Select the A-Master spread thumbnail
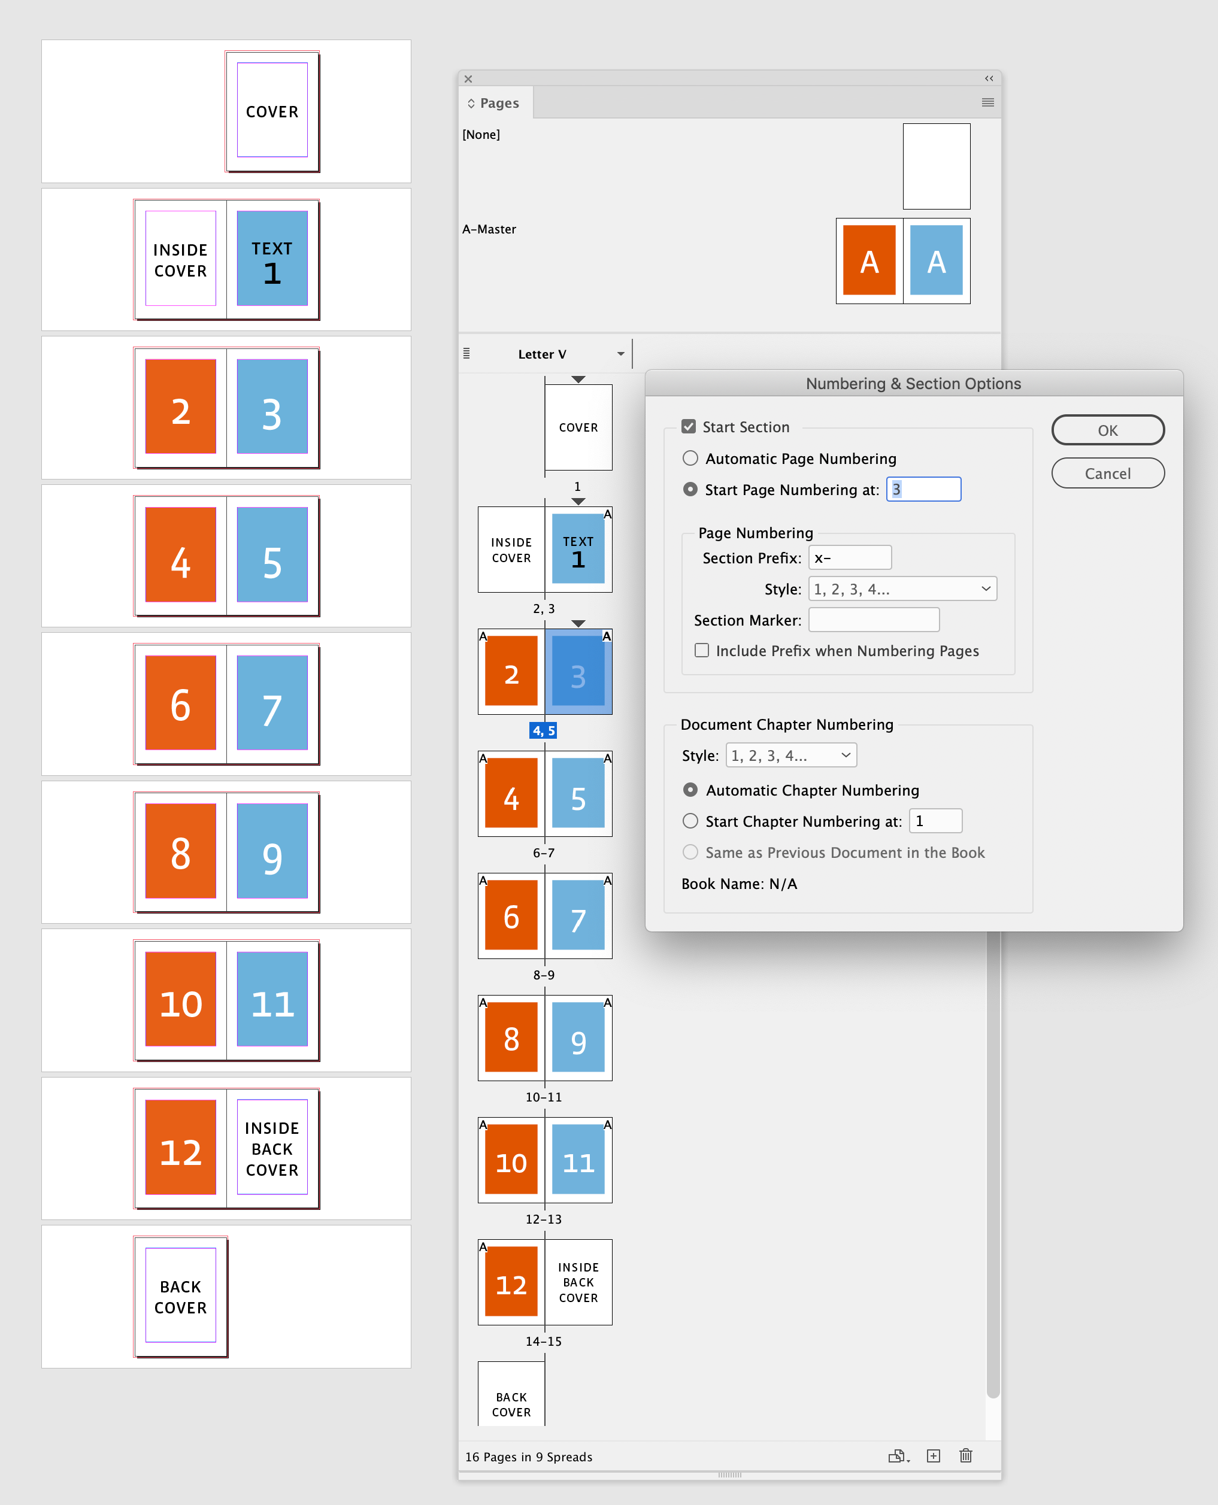Screen dimensions: 1218x1505 [903, 261]
